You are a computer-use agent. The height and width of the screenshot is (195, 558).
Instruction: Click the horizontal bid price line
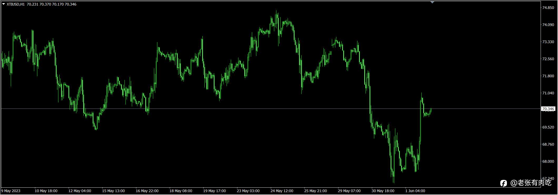(x=271, y=109)
